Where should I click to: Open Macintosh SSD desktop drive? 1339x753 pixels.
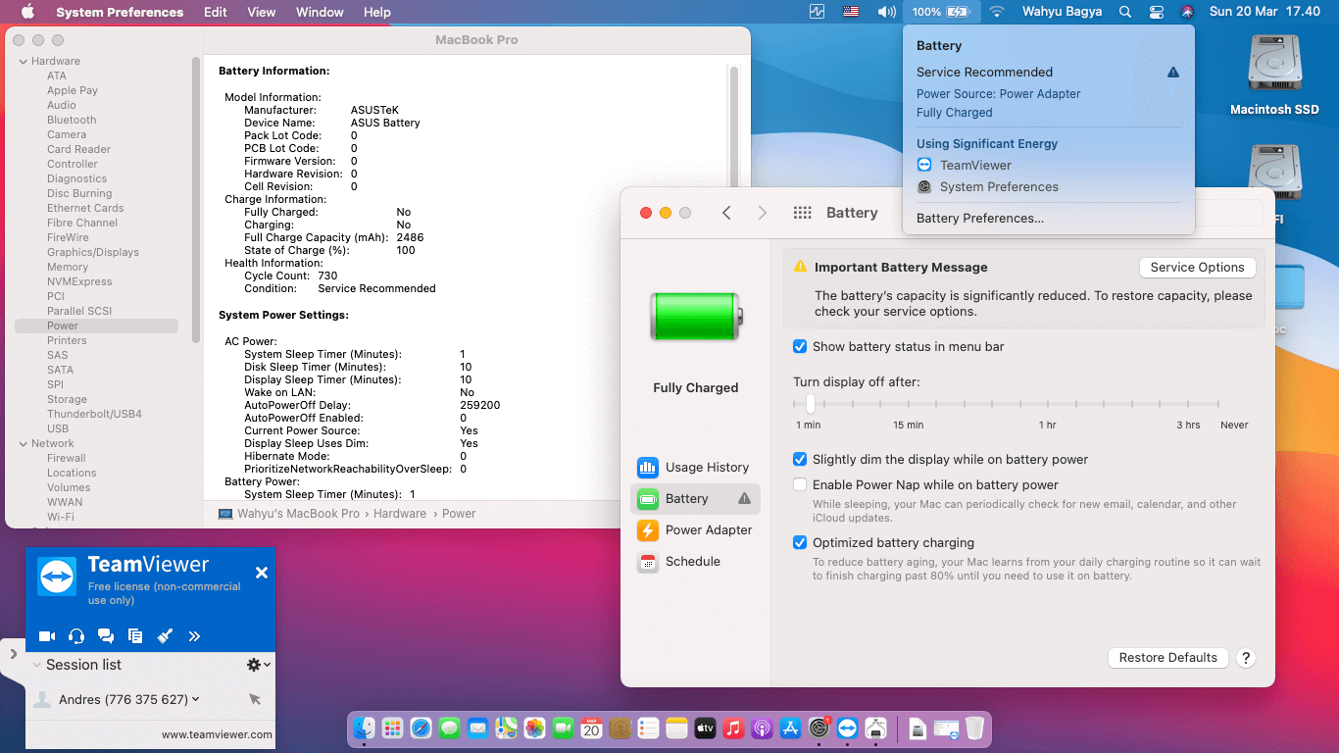(x=1274, y=75)
